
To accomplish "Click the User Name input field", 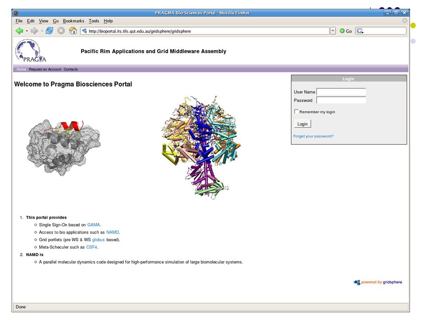I will pos(341,92).
